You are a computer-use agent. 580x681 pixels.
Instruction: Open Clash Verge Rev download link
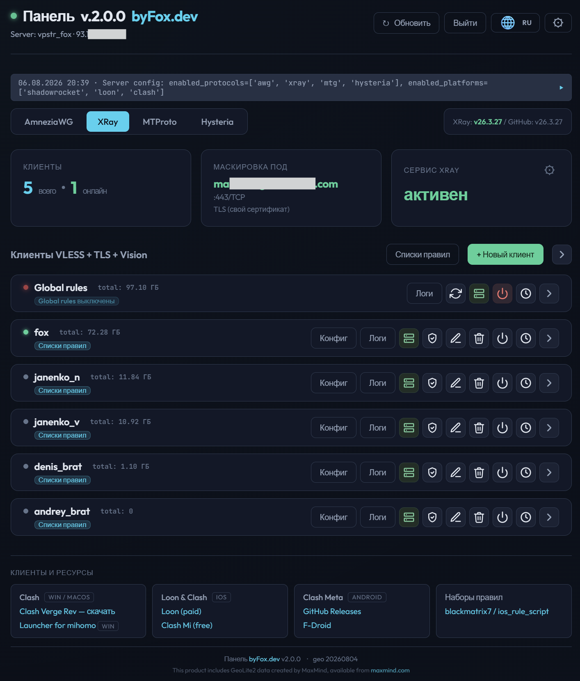[67, 611]
